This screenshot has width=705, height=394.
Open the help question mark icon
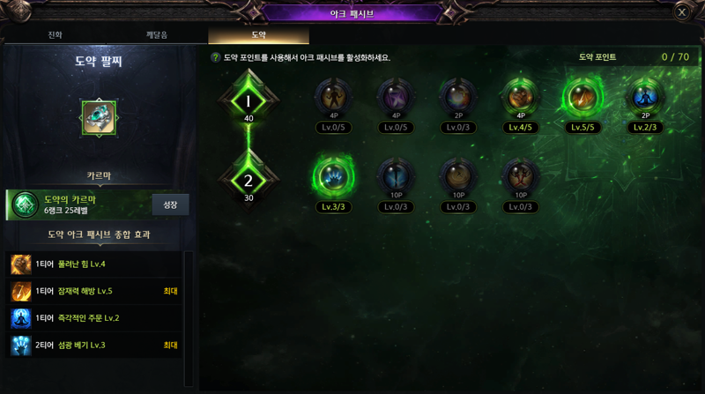coord(215,57)
